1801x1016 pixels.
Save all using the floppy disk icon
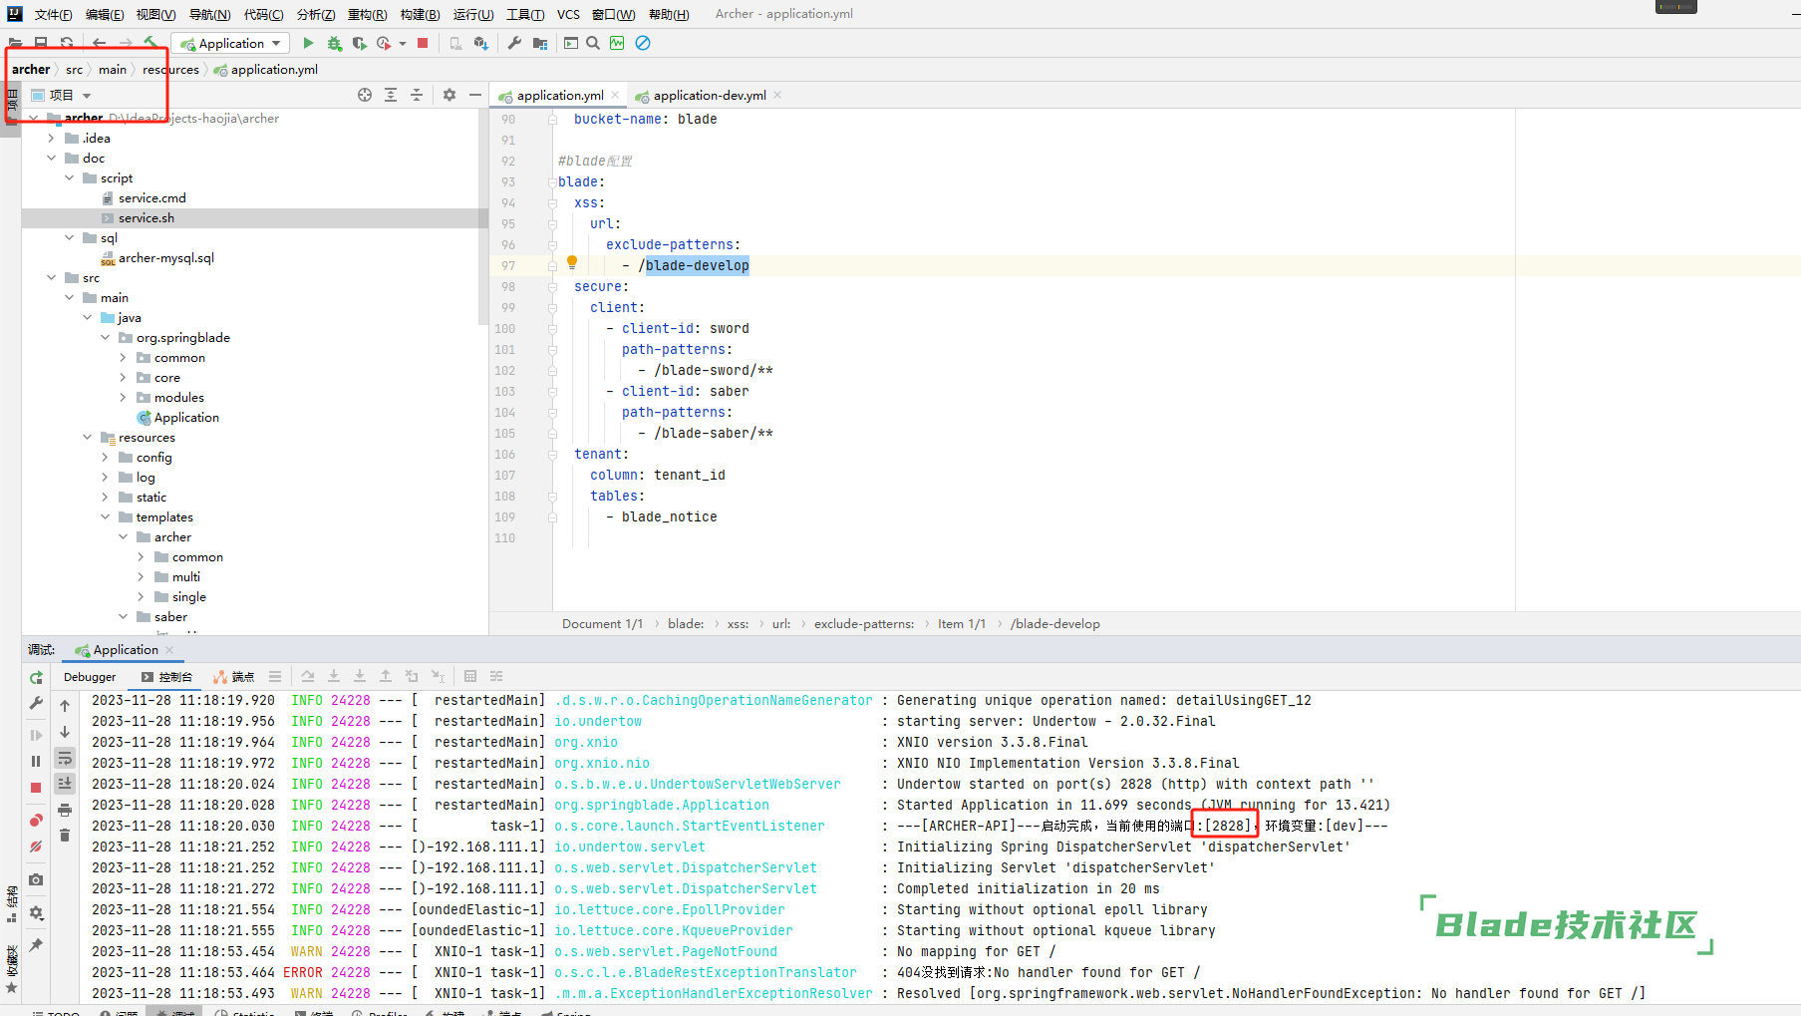[41, 43]
